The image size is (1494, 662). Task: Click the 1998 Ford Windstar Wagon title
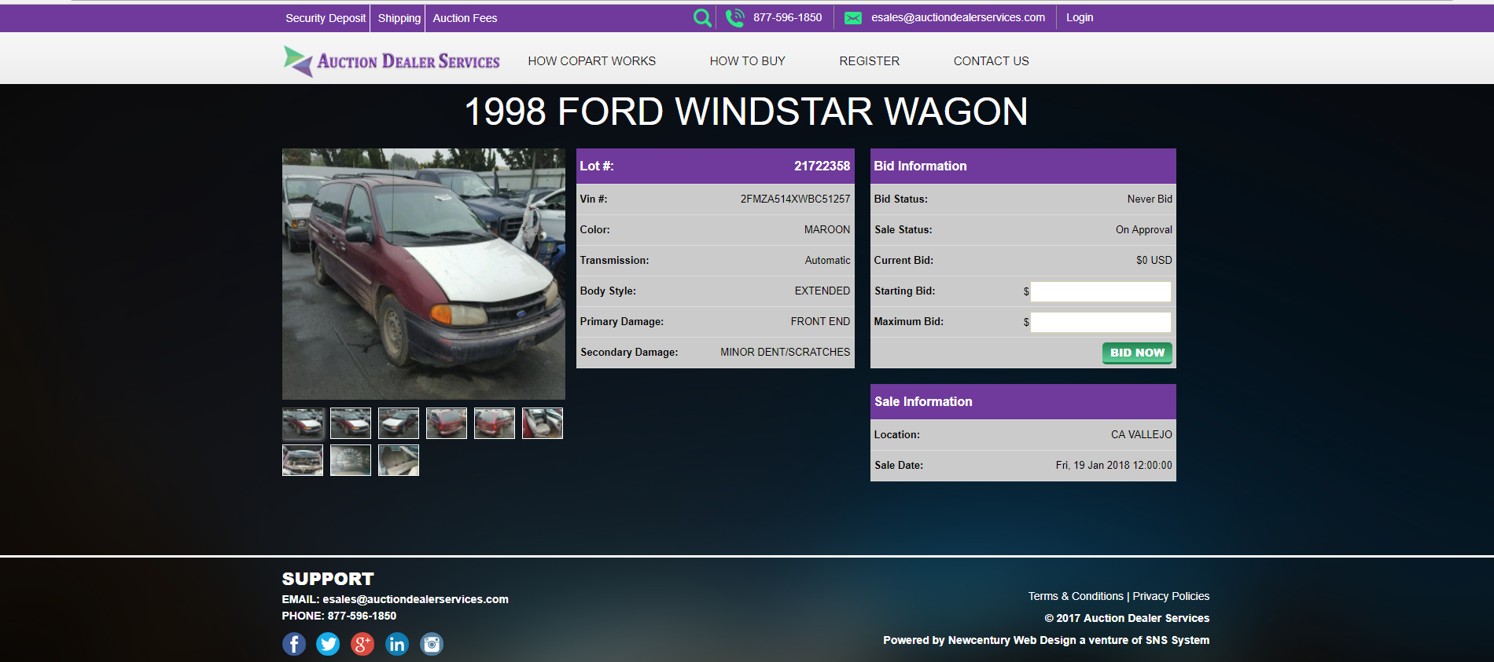pyautogui.click(x=746, y=112)
